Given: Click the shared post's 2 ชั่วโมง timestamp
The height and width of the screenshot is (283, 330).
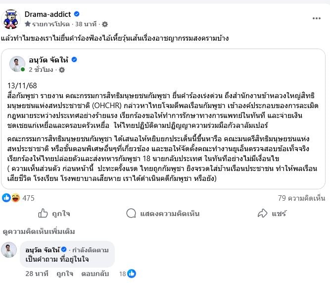Looking at the screenshot, I should coord(41,70).
